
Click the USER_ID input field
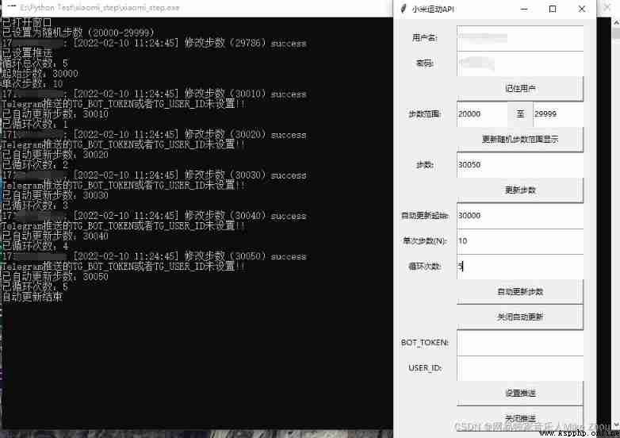520,368
